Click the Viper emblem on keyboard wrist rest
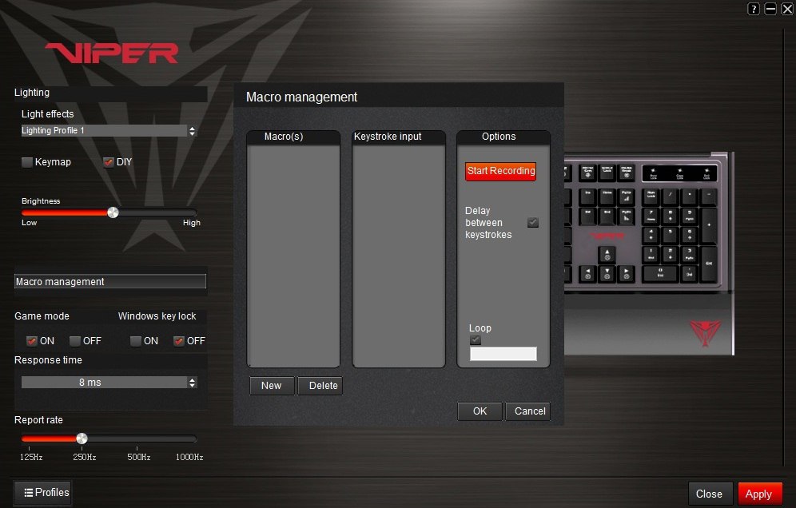 [x=705, y=332]
